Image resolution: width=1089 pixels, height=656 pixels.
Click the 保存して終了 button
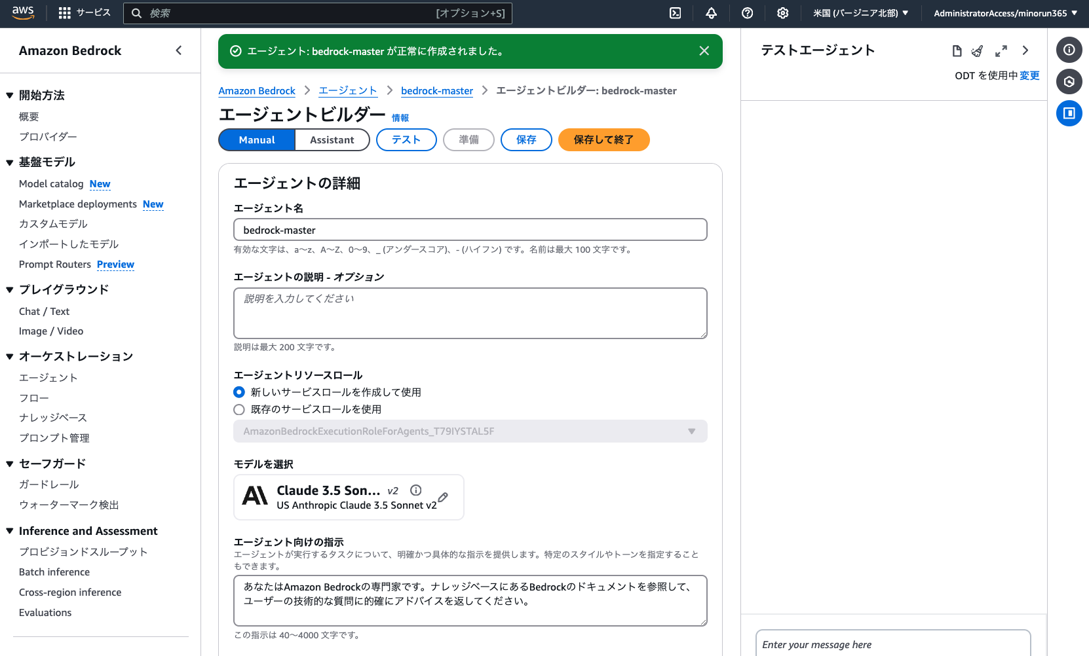coord(603,140)
